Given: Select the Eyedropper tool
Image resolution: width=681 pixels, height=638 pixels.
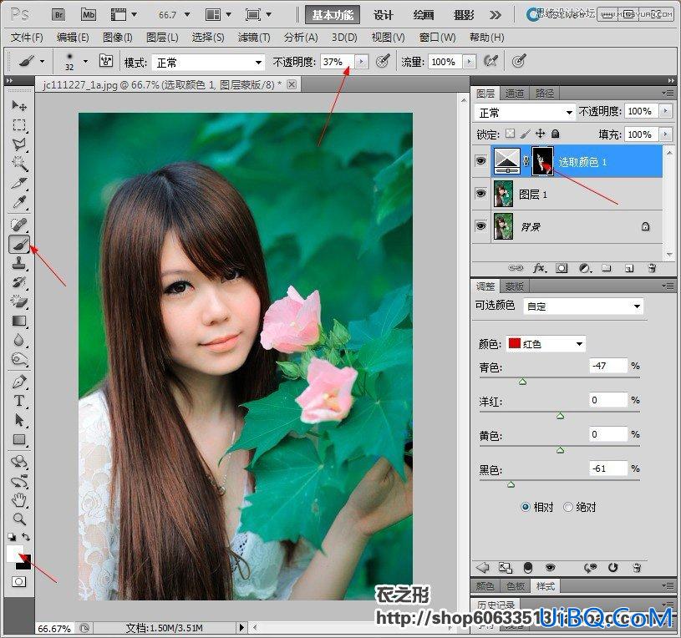Looking at the screenshot, I should [18, 202].
